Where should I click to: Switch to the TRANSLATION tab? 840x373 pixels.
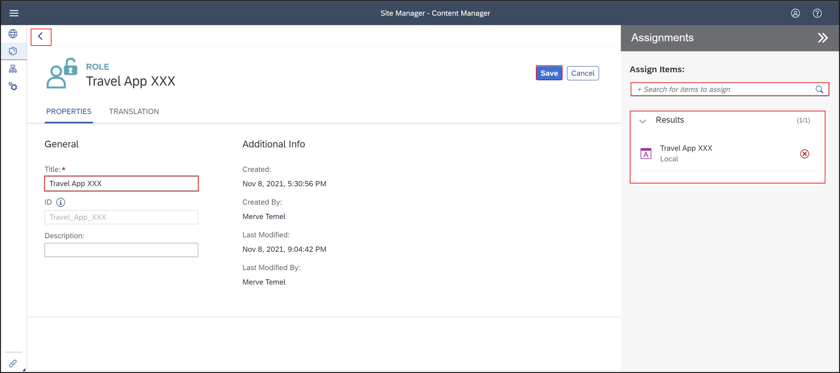click(x=134, y=112)
